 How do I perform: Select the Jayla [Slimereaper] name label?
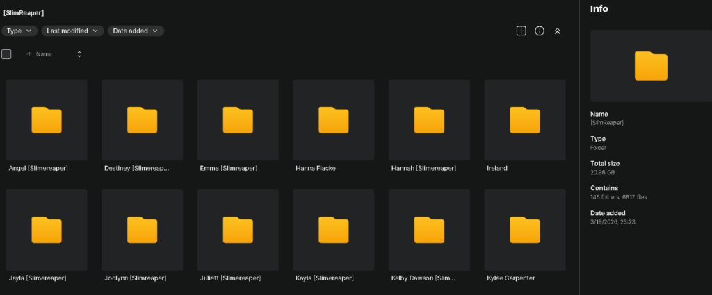coord(38,278)
